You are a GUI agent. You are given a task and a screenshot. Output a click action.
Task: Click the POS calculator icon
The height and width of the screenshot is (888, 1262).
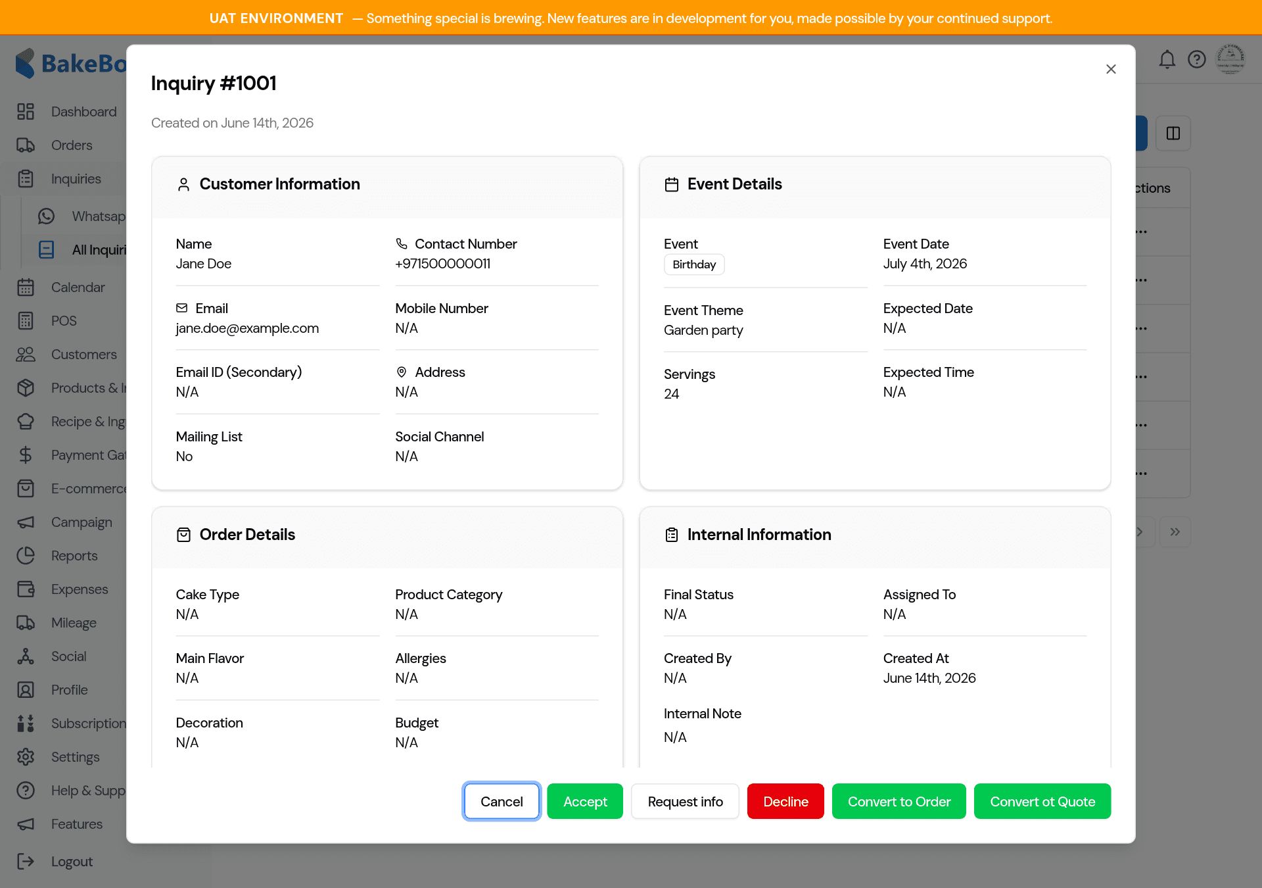(26, 321)
